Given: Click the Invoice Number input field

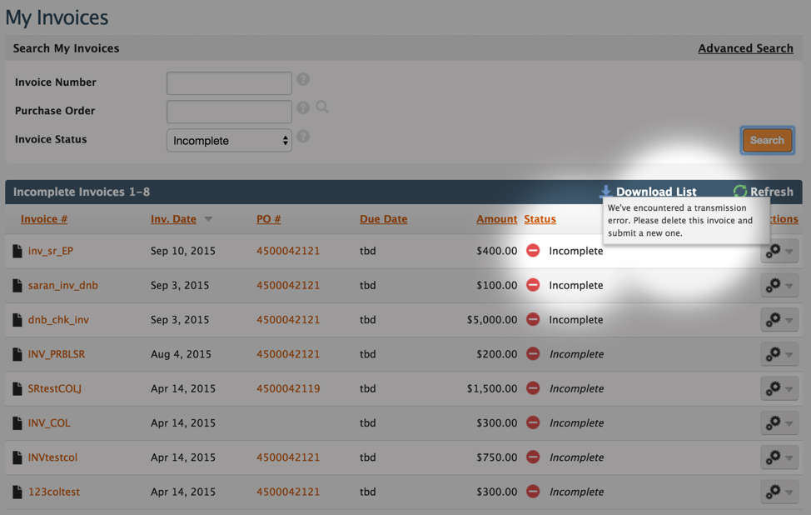Looking at the screenshot, I should point(229,82).
